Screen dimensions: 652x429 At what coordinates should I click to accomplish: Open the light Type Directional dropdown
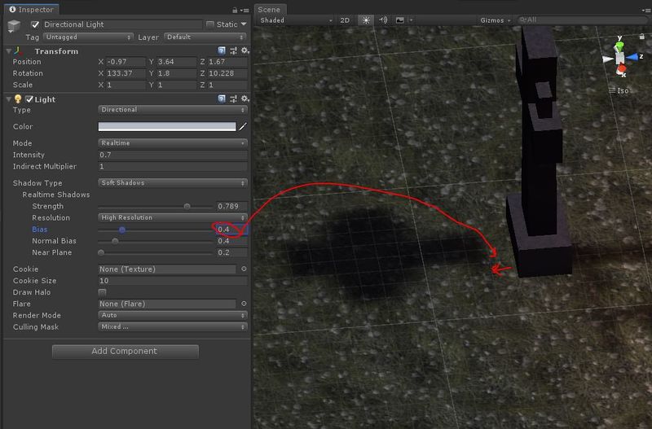pos(173,110)
